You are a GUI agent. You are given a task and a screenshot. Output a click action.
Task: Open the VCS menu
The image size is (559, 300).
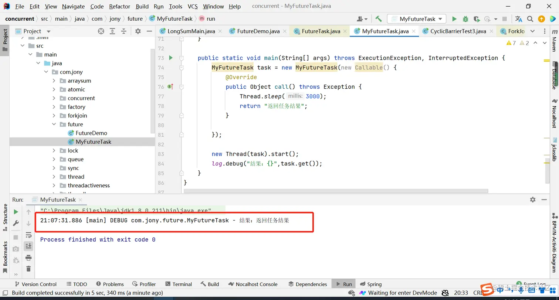click(x=193, y=6)
